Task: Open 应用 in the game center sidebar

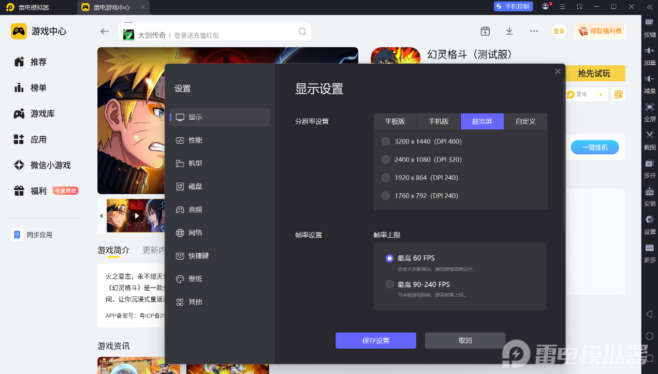Action: tap(38, 139)
